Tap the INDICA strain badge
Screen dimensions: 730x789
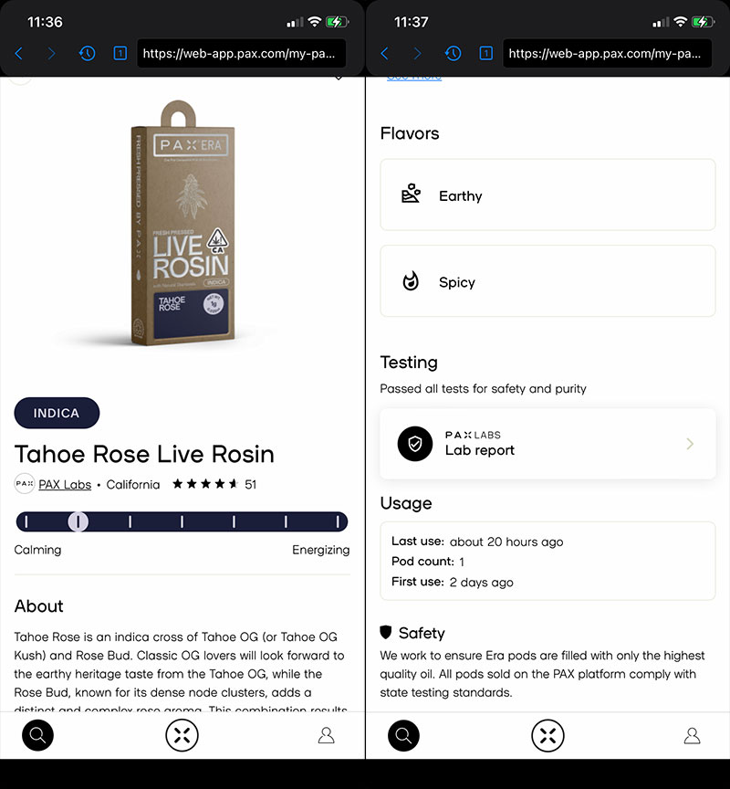57,413
